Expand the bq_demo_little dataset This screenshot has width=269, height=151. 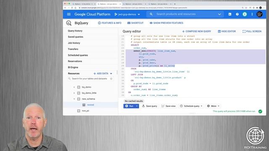pyautogui.click(x=74, y=93)
